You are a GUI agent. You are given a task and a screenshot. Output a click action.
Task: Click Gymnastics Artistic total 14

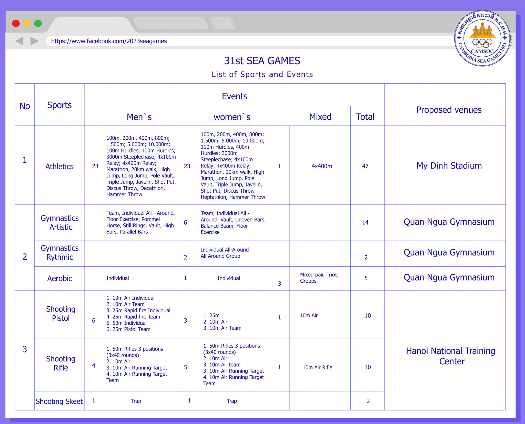[365, 222]
